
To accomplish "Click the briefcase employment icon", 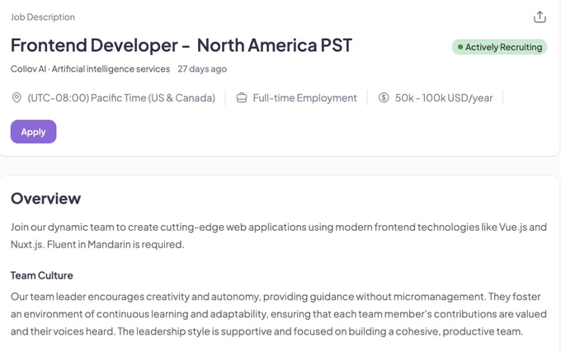I will tap(242, 97).
